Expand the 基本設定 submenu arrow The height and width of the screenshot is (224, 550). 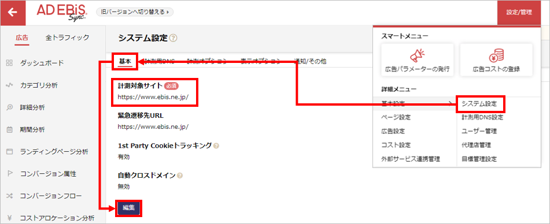[x=450, y=103]
